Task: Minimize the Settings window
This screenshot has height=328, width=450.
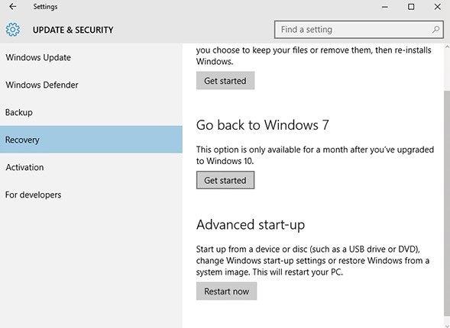Action: (x=385, y=7)
